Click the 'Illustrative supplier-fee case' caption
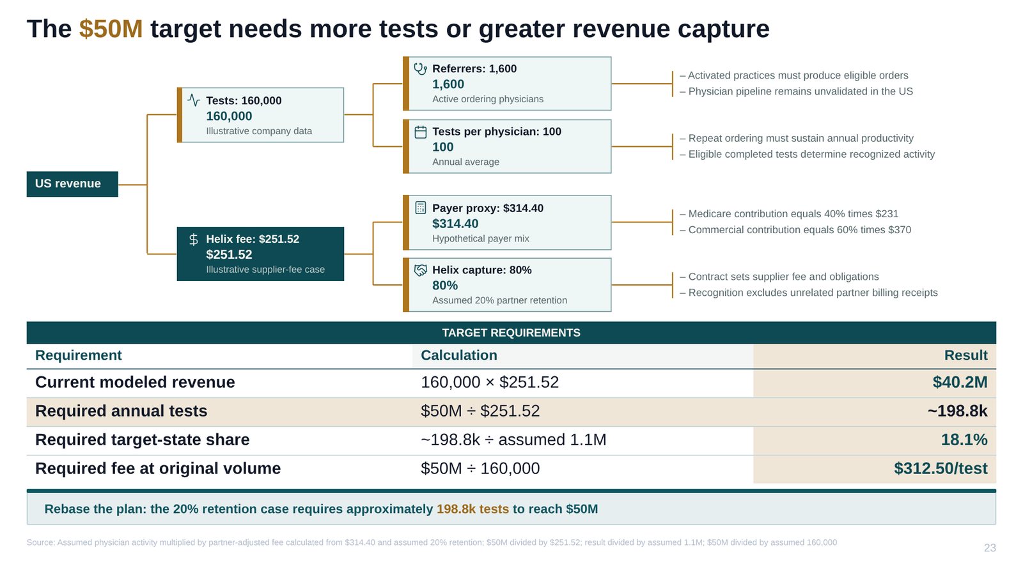 pos(265,270)
